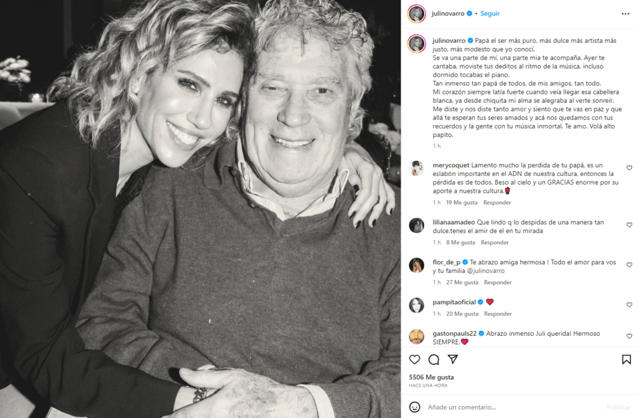Open comments via the speech bubble icon
This screenshot has height=418, width=638.
coord(434,360)
